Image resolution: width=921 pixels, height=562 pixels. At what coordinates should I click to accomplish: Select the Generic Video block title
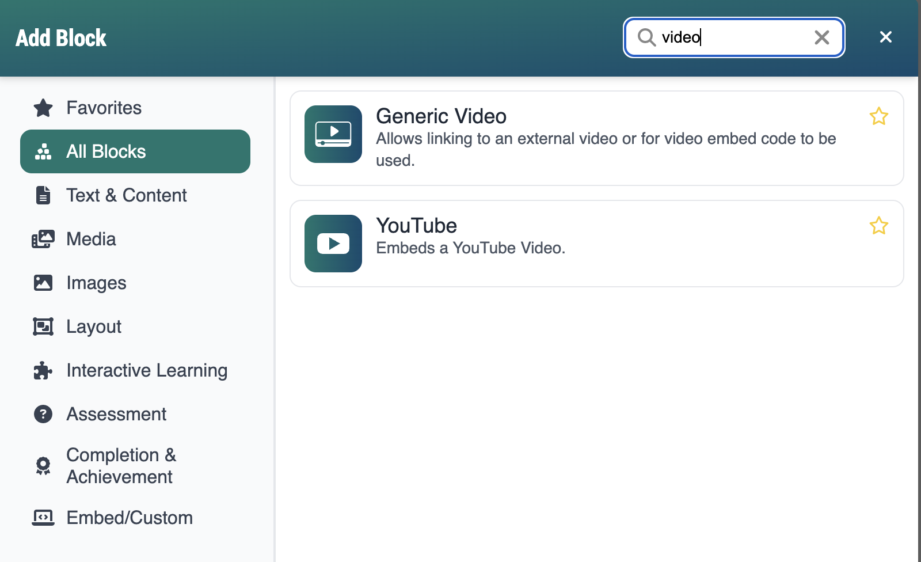coord(441,116)
